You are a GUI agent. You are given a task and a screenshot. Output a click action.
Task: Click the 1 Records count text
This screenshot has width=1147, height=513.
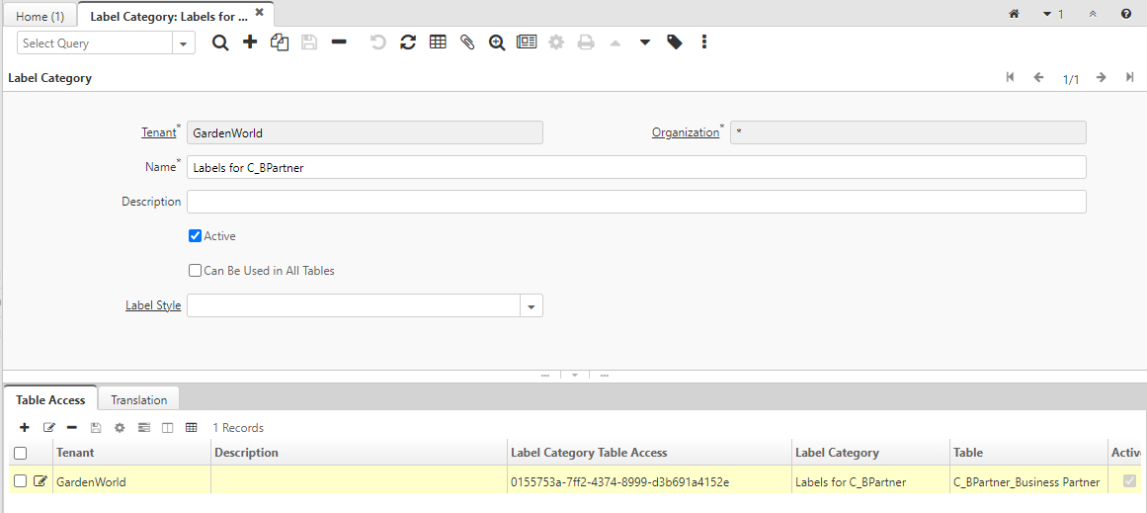pyautogui.click(x=238, y=427)
